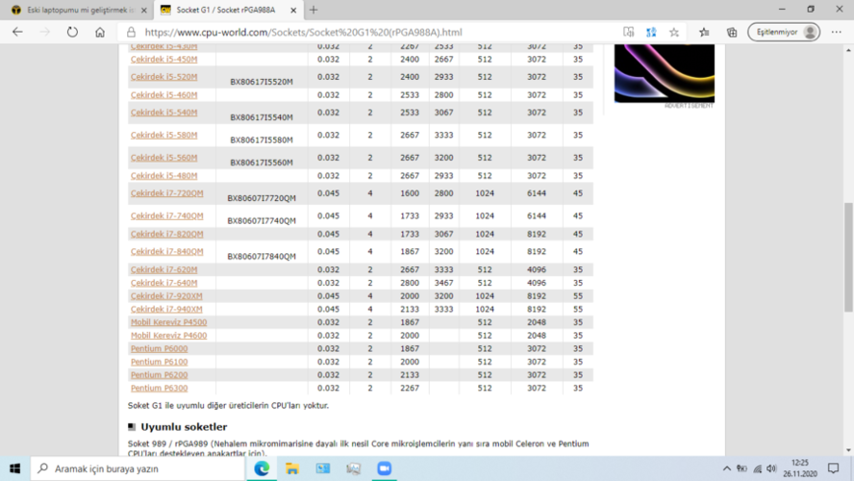Click the page vertical scrollbar thumb
The width and height of the screenshot is (854, 481).
tap(848, 257)
